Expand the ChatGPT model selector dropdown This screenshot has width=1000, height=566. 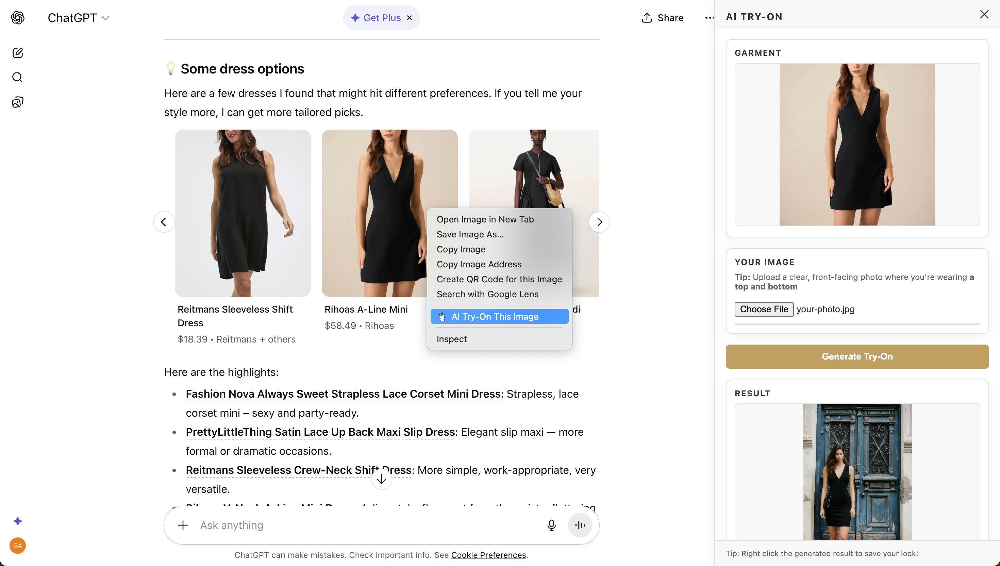pyautogui.click(x=79, y=17)
